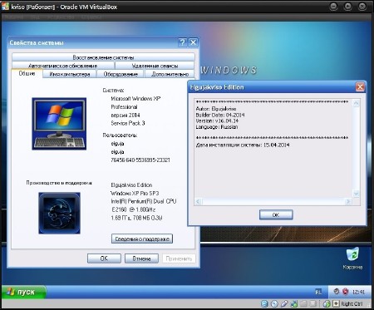
Task: Click the 'Windows XP Pro SP3' text
Action: click(135, 193)
